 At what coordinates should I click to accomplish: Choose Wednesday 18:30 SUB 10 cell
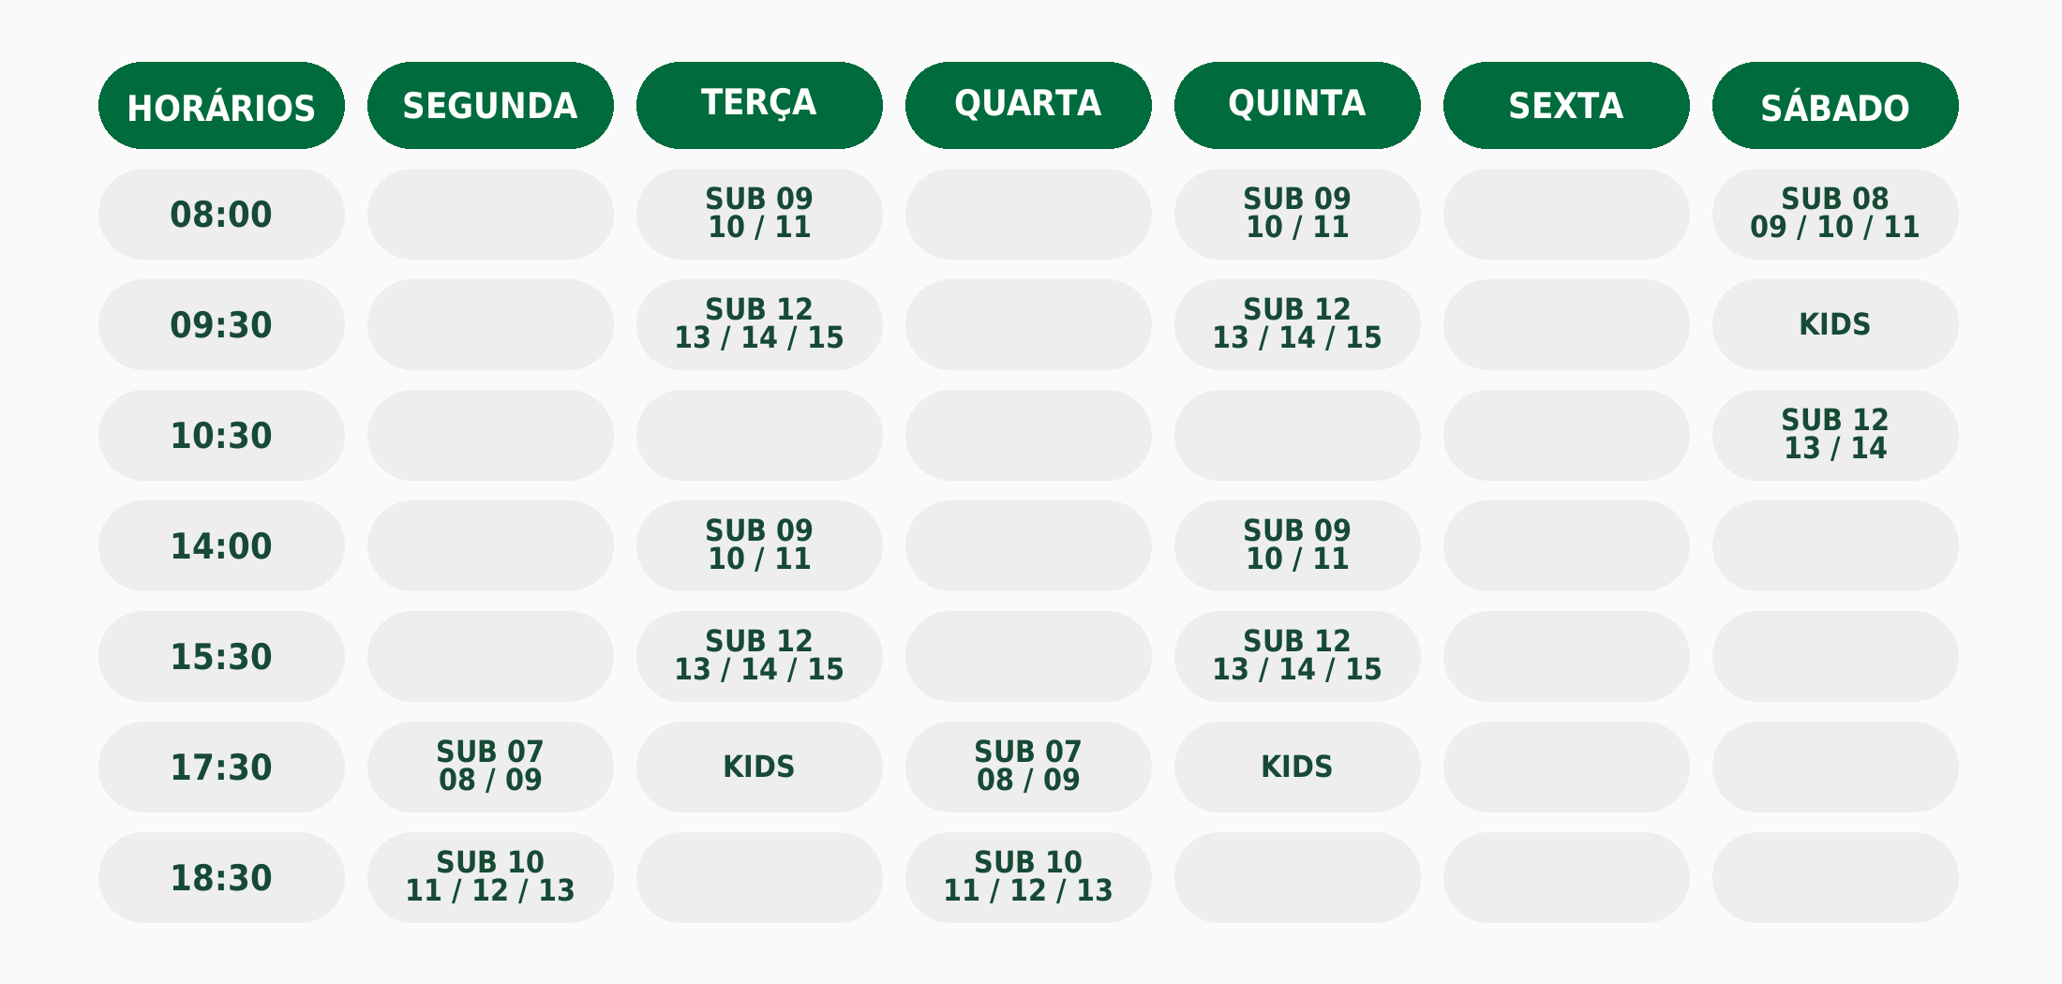(x=1028, y=878)
